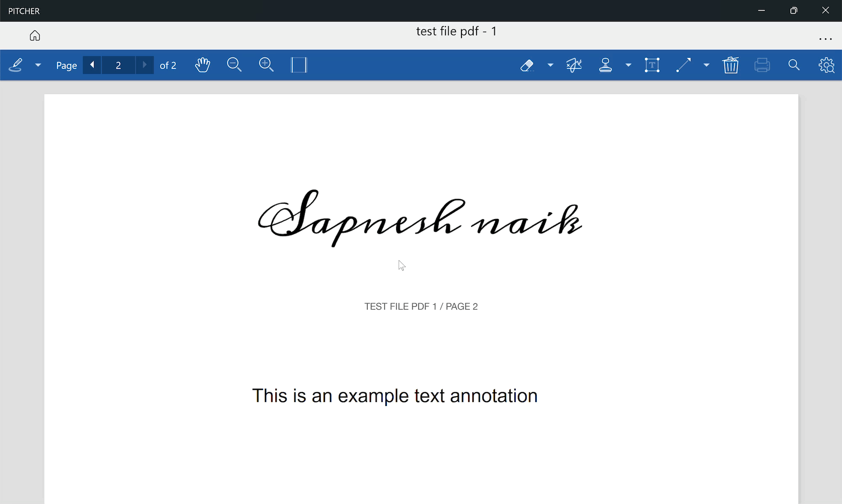Expand the stamp options dropdown

(628, 65)
